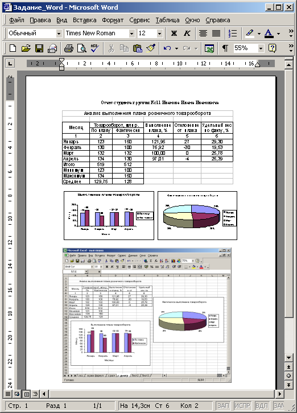Click horizontal scrollbar left arrow
Screen dimensions: 297x413
(44, 394)
